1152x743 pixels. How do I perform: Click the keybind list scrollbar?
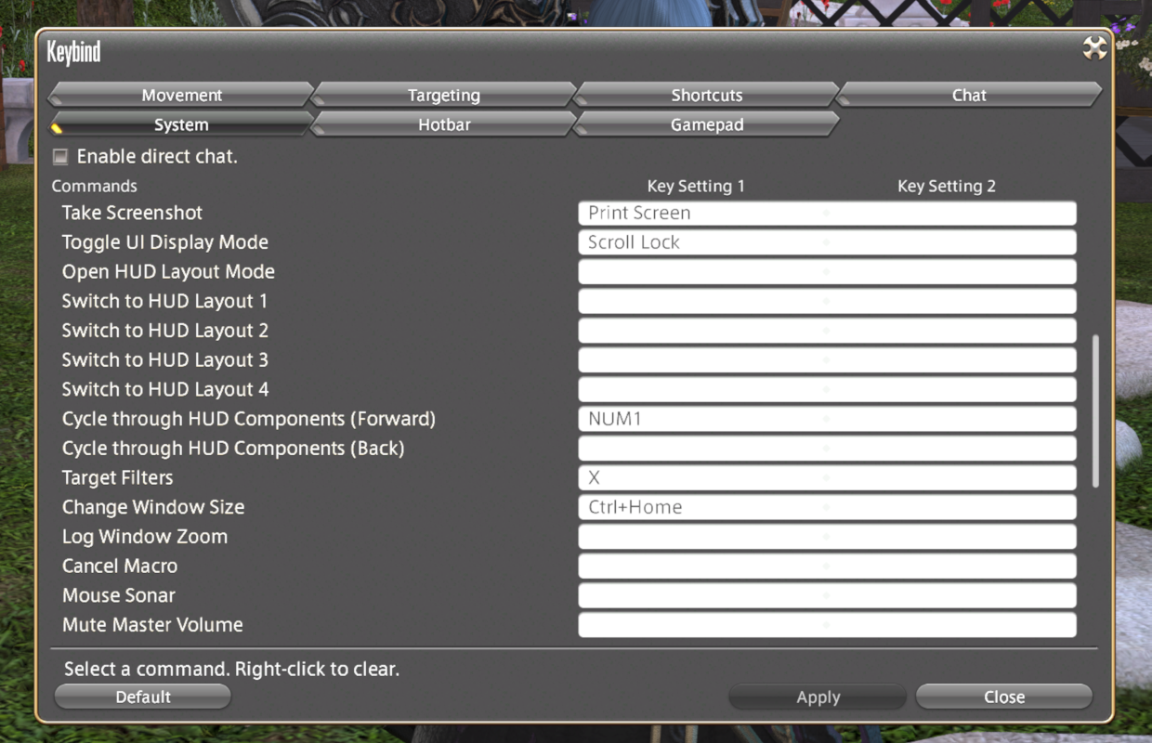[x=1095, y=411]
